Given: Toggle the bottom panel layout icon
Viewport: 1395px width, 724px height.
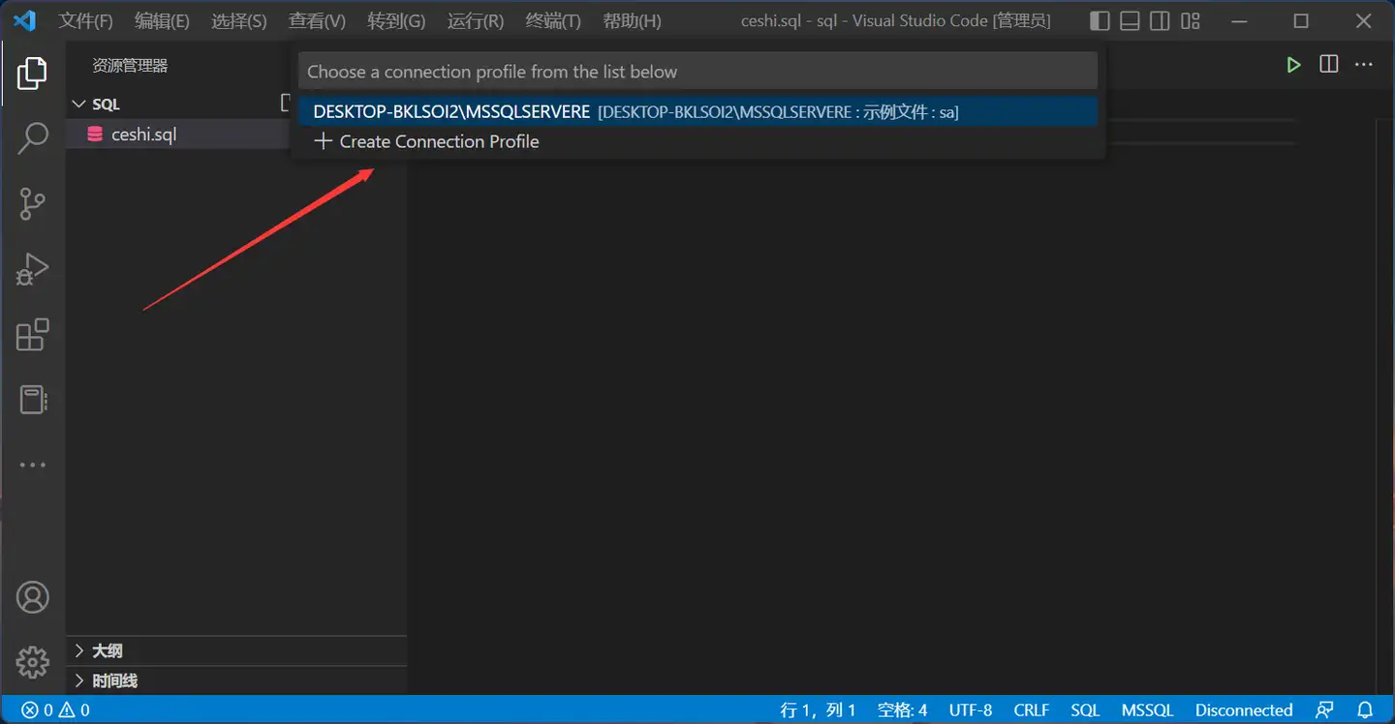Looking at the screenshot, I should 1130,20.
